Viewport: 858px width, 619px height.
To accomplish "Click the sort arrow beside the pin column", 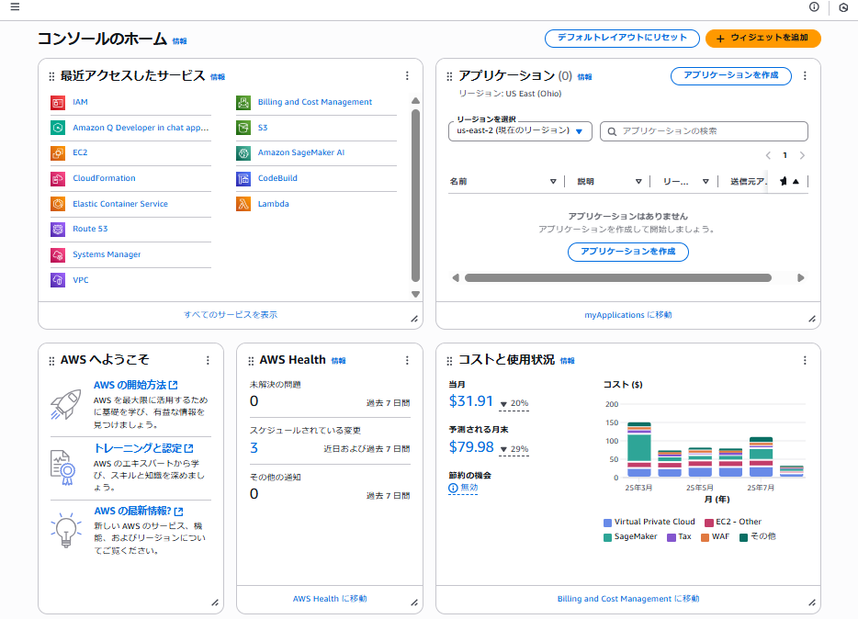I will (x=796, y=182).
